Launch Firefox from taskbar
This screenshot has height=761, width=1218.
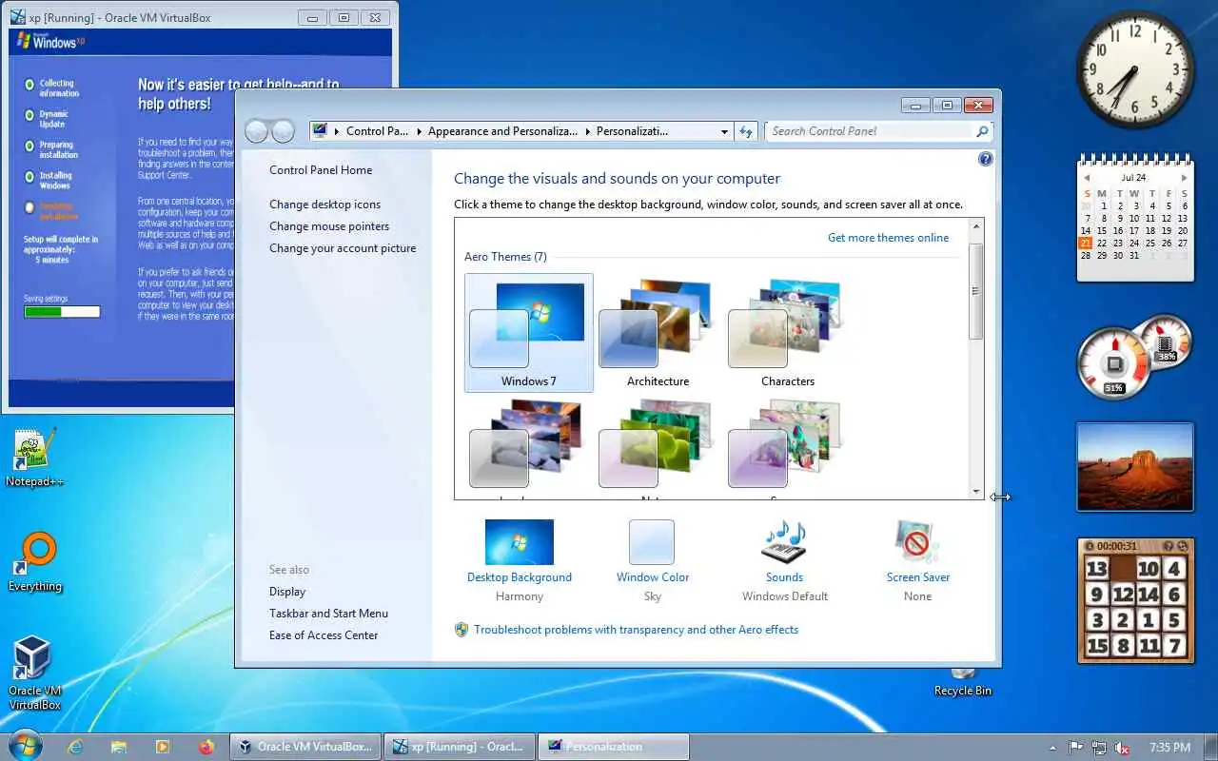206,747
